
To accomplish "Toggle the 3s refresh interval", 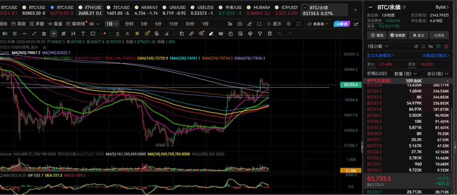I will [230, 24].
